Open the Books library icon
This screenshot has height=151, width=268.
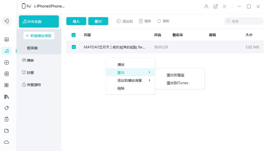[x=6, y=97]
